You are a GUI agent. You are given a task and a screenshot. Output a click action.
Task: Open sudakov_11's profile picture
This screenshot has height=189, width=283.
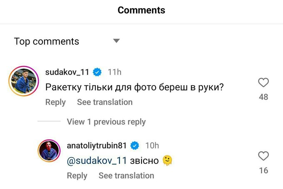(24, 80)
